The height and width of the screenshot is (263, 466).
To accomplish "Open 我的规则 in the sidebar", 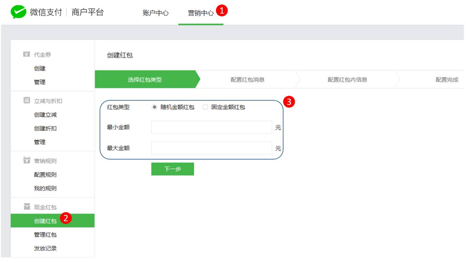I will click(45, 188).
